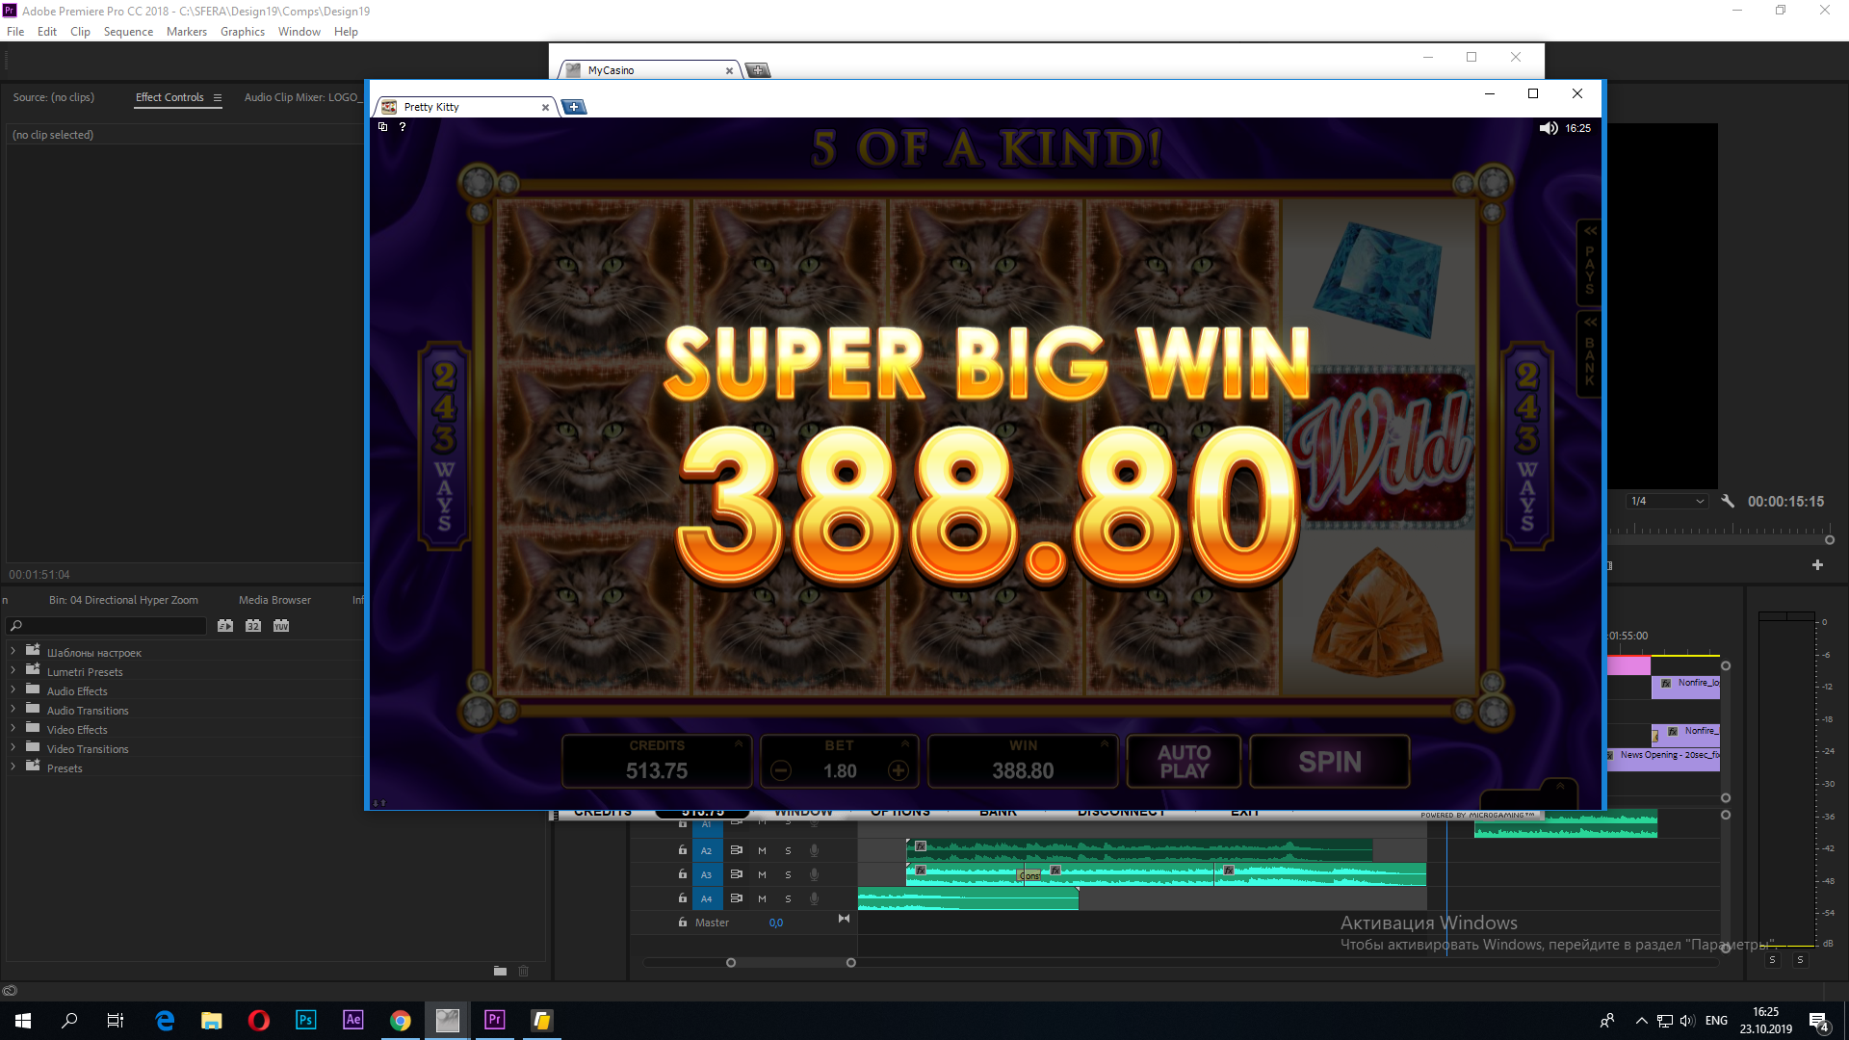Screen dimensions: 1849x1040
Task: Click voice-over record microphone on track A2
Action: [814, 850]
